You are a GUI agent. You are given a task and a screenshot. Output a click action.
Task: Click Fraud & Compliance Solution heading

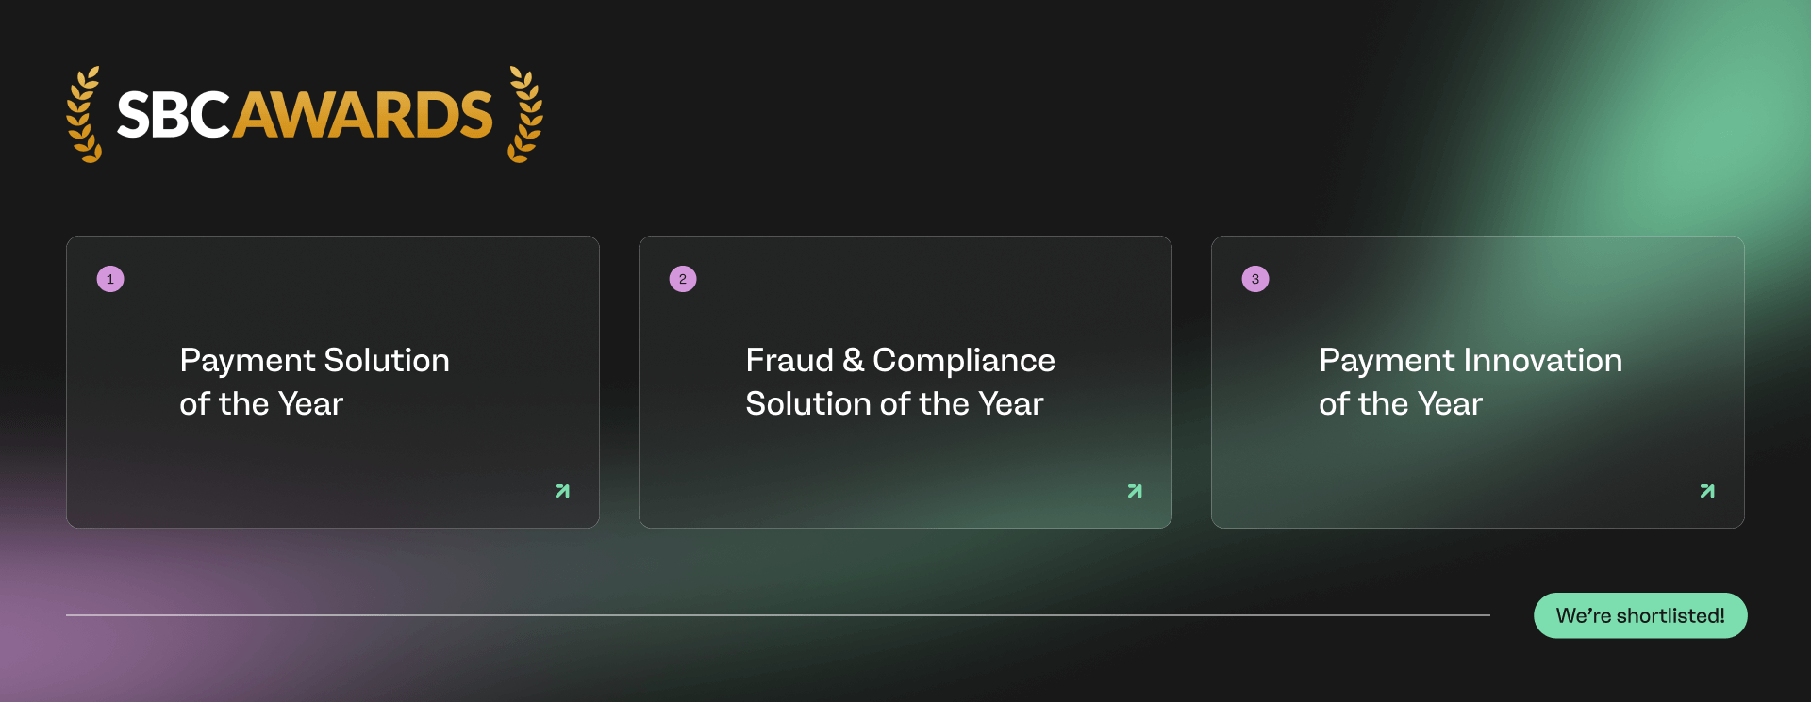(x=899, y=382)
